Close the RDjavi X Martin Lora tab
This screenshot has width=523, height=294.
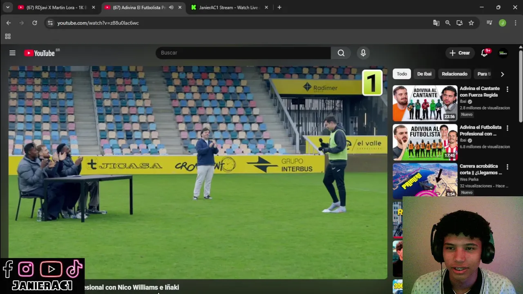coord(93,7)
